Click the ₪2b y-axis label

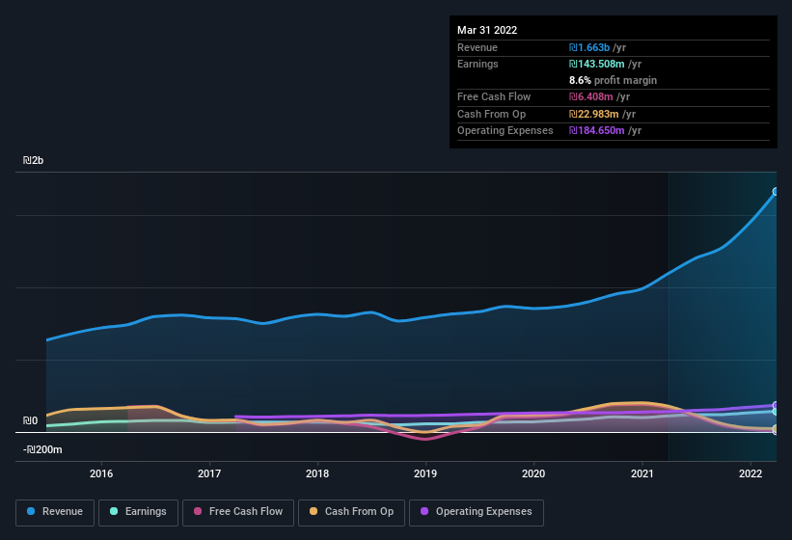(34, 160)
